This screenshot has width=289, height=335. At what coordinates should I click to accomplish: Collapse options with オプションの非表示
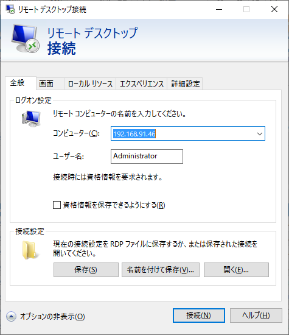52,316
